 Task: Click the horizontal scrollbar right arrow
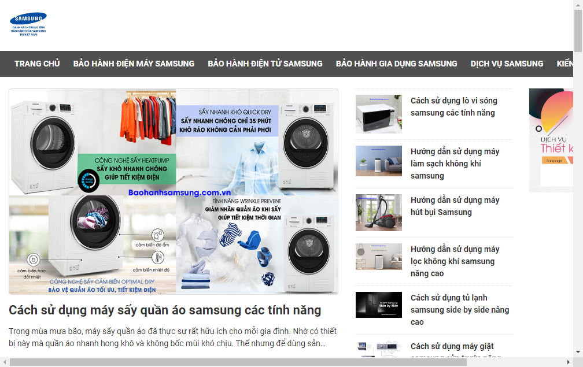tap(568, 362)
